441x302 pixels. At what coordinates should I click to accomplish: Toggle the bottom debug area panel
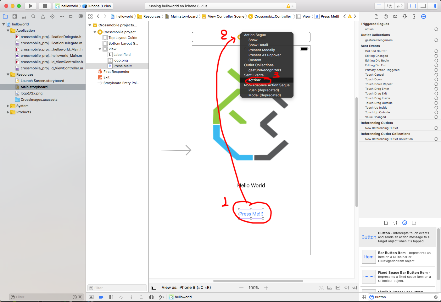point(423,6)
